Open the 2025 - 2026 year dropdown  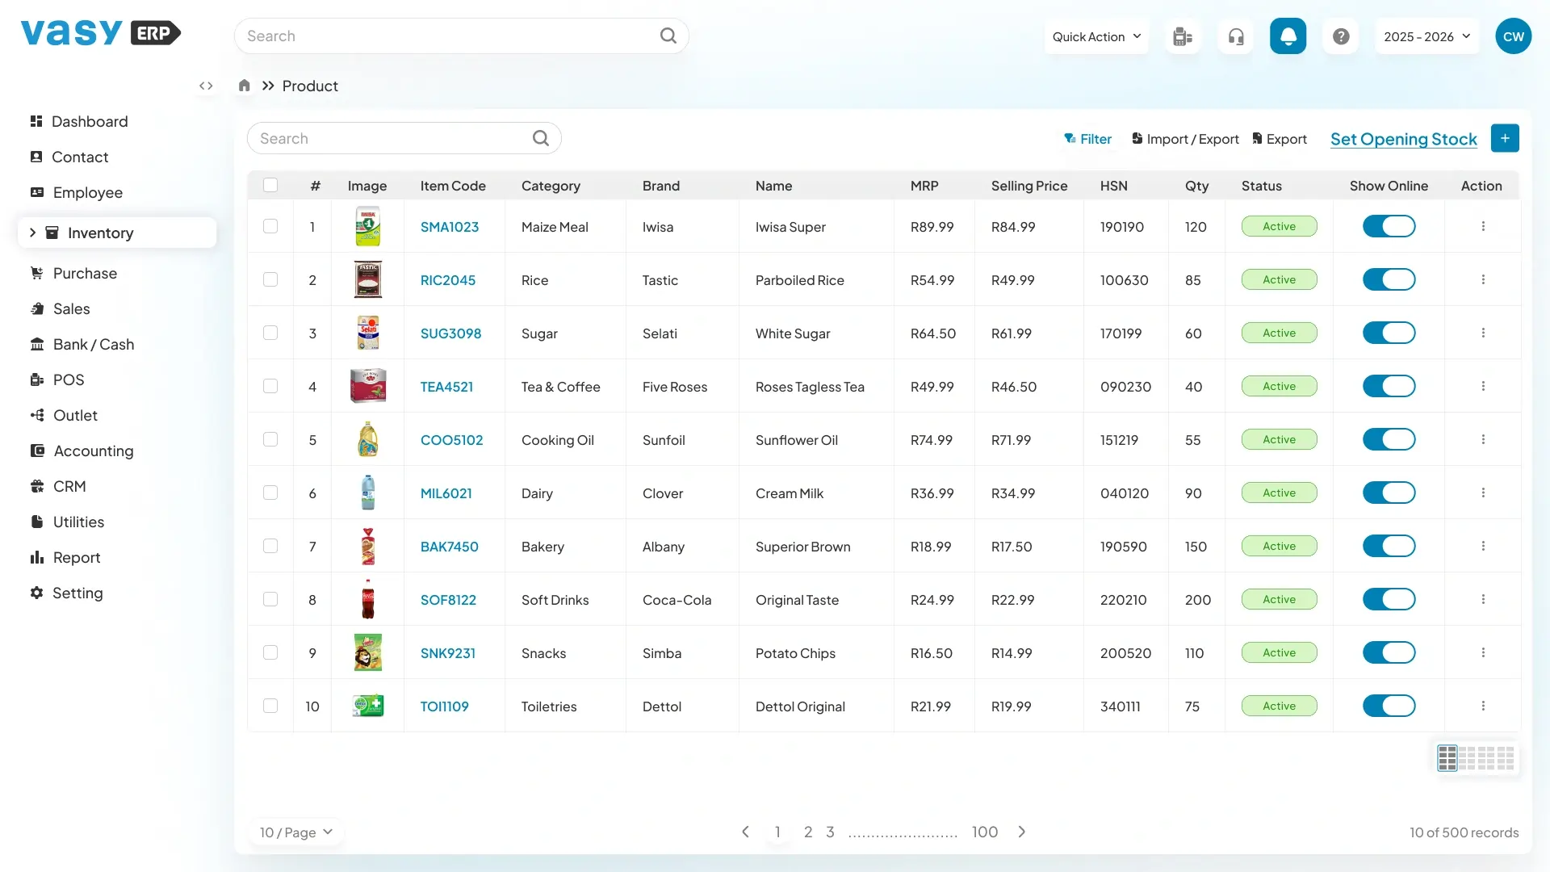(1426, 36)
